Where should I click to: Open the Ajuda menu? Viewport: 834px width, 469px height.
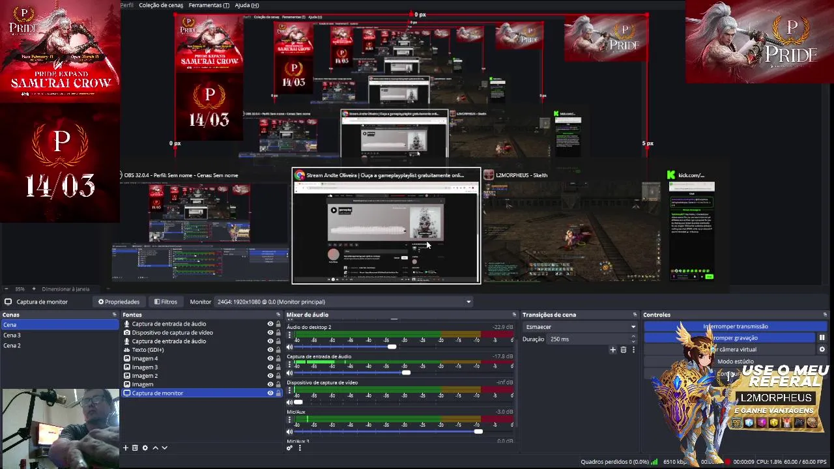coord(246,5)
